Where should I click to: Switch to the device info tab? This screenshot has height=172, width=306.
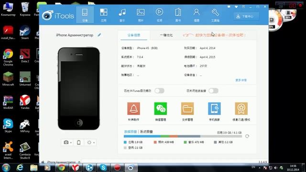tap(134, 35)
